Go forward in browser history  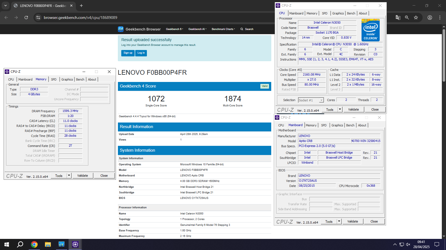pos(16,17)
